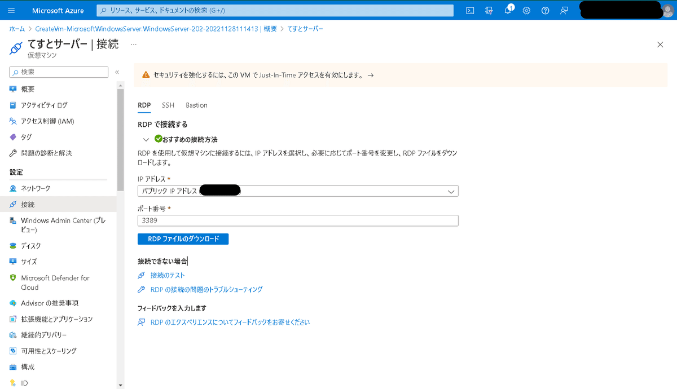Click the アクセス制御 (IAM) icon
The image size is (677, 389).
coord(13,121)
